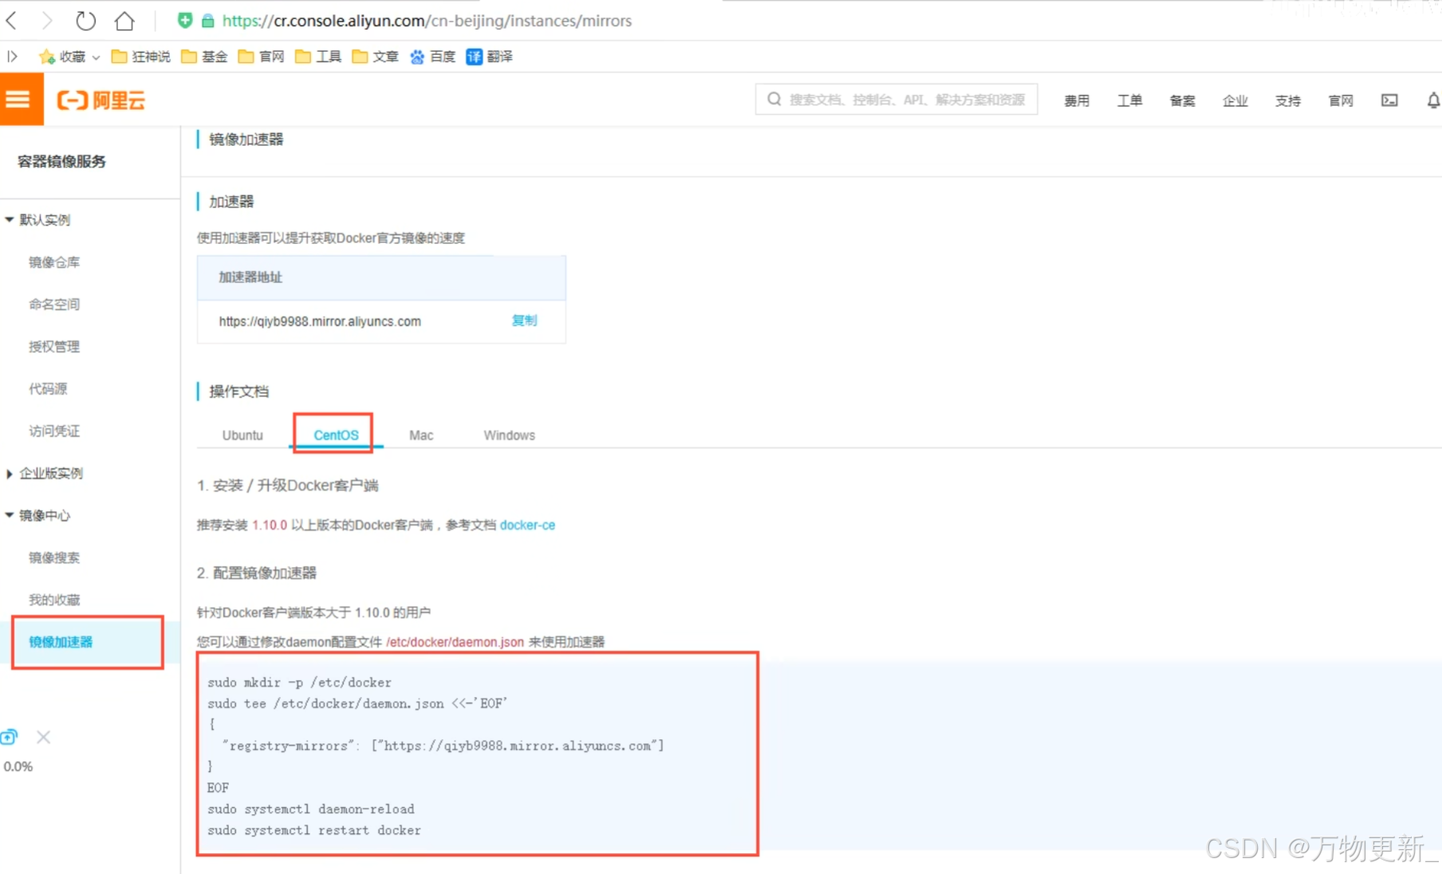Open the 工具 bookmark folder
1442x874 pixels.
point(317,56)
